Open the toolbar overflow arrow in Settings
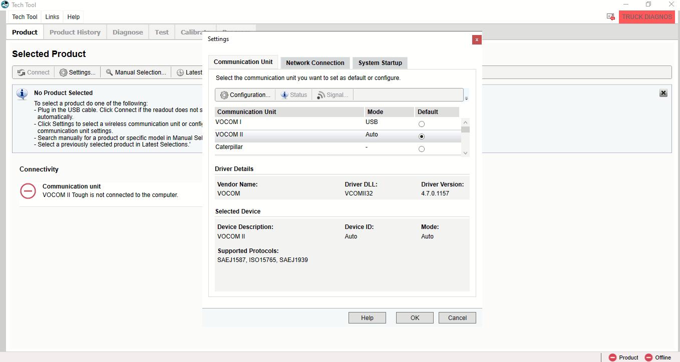The width and height of the screenshot is (680, 362). point(467,98)
